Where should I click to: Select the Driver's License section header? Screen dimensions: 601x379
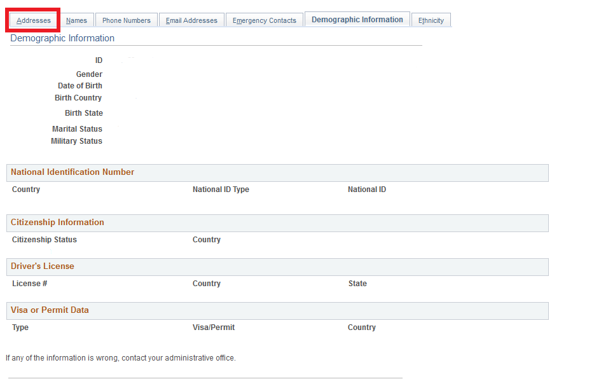43,266
